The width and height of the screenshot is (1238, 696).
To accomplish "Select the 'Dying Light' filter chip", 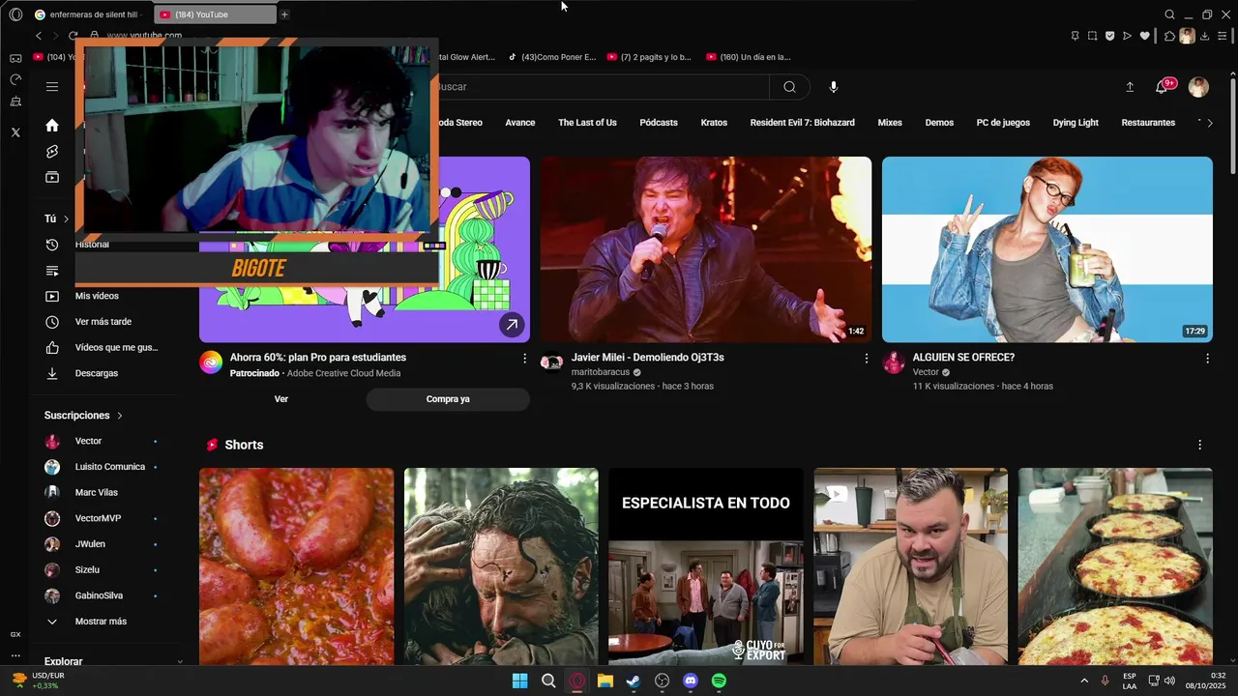I will [1076, 123].
